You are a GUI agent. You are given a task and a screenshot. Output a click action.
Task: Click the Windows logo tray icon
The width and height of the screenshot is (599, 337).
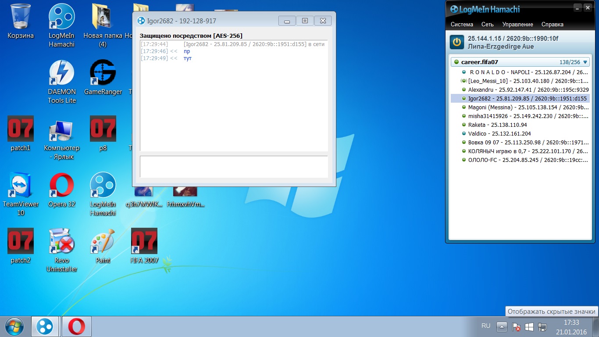coord(529,327)
